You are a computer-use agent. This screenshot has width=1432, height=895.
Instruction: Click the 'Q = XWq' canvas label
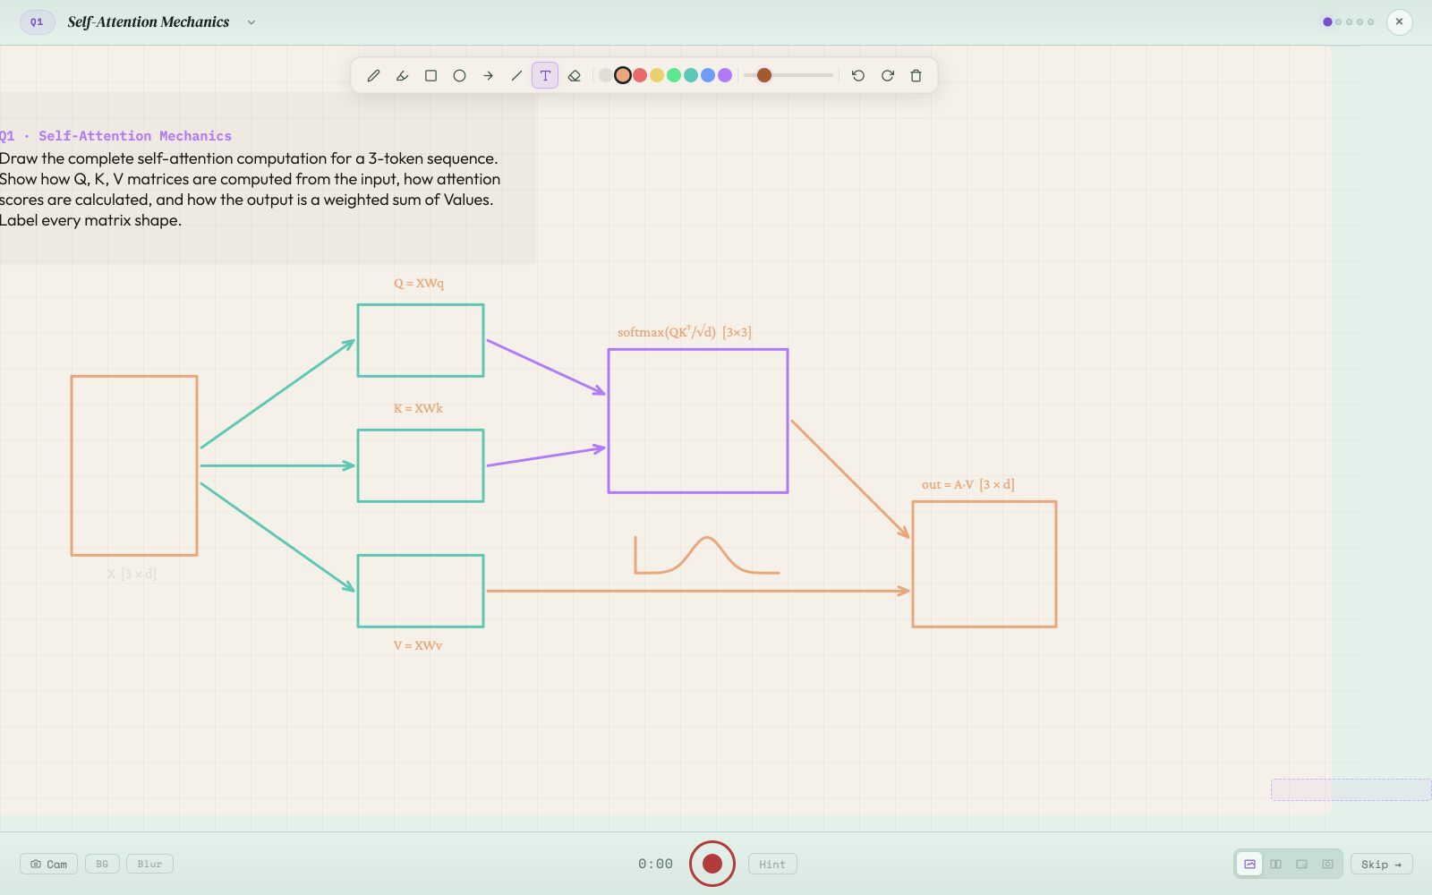click(419, 283)
